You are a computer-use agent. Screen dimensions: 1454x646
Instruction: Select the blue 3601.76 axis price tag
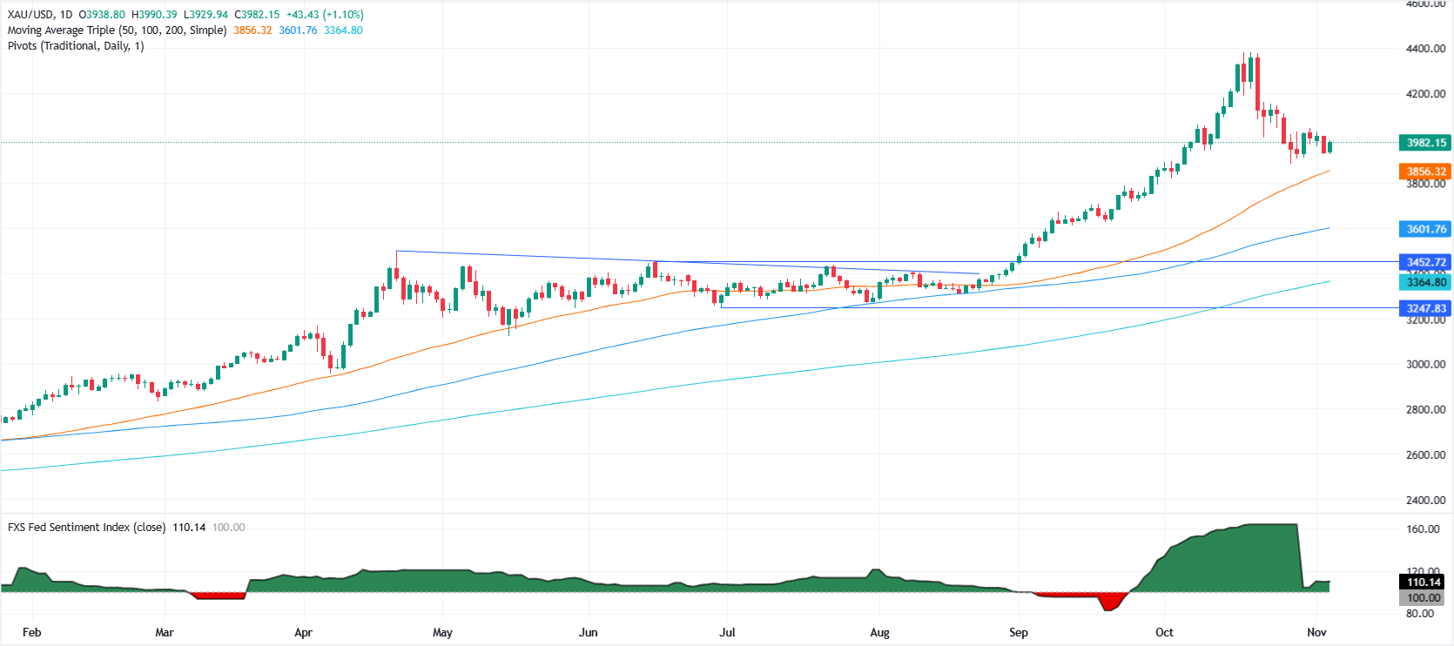pyautogui.click(x=1425, y=229)
